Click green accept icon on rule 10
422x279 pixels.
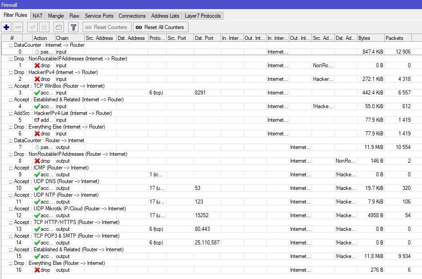[37, 188]
